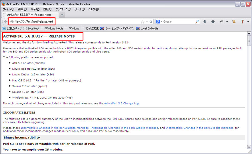Click list item Mac OS X 10.3 Panther
Image resolution: width=252 pixels, height=154 pixels.
(47, 80)
